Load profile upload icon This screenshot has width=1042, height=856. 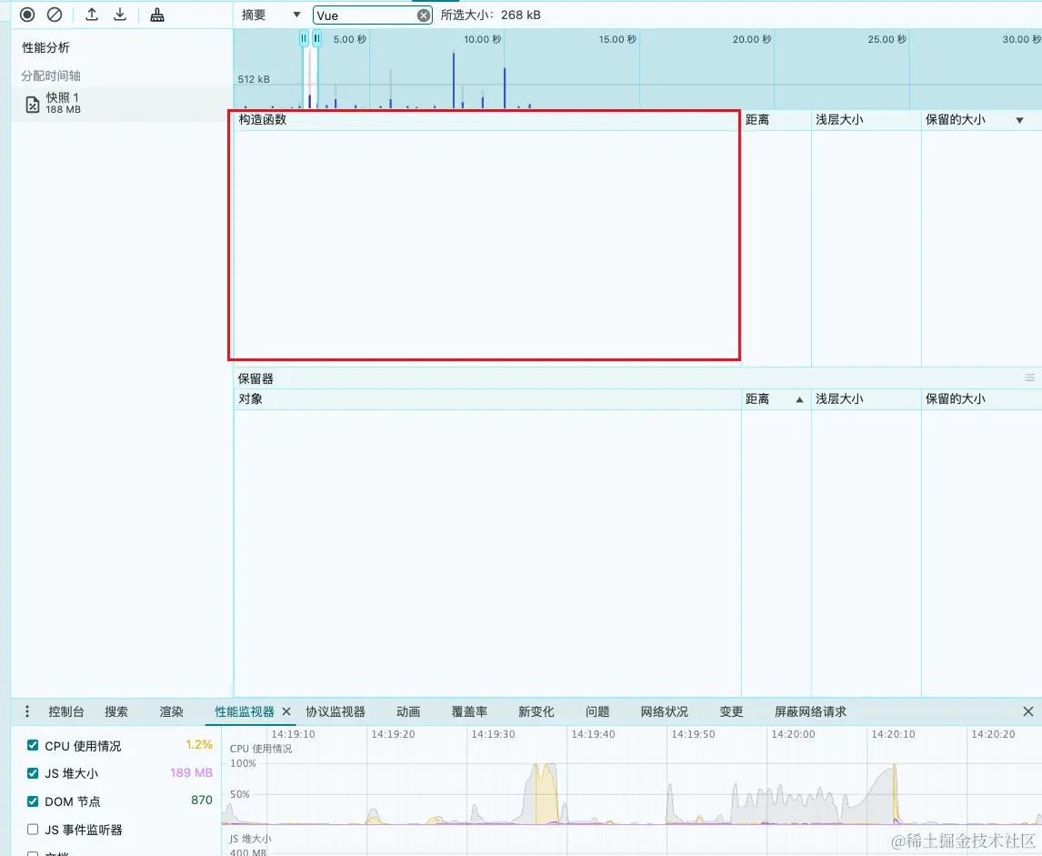92,15
